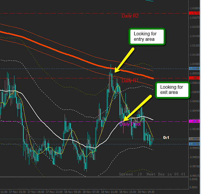
Task: Click the 0.99945 price axis label
Action: (195, 148)
